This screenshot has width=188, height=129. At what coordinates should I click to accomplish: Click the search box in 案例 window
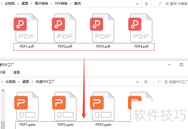tap(171, 4)
